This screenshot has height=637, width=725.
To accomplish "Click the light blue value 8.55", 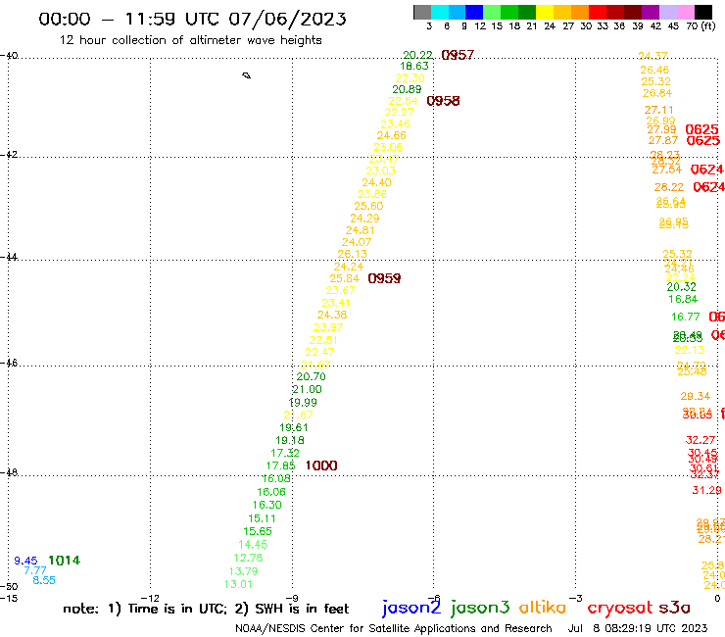I will click(x=44, y=580).
